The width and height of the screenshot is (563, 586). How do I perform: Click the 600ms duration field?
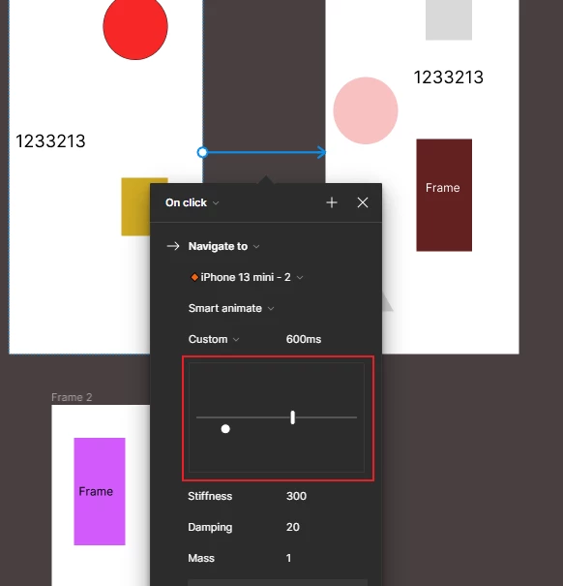304,339
